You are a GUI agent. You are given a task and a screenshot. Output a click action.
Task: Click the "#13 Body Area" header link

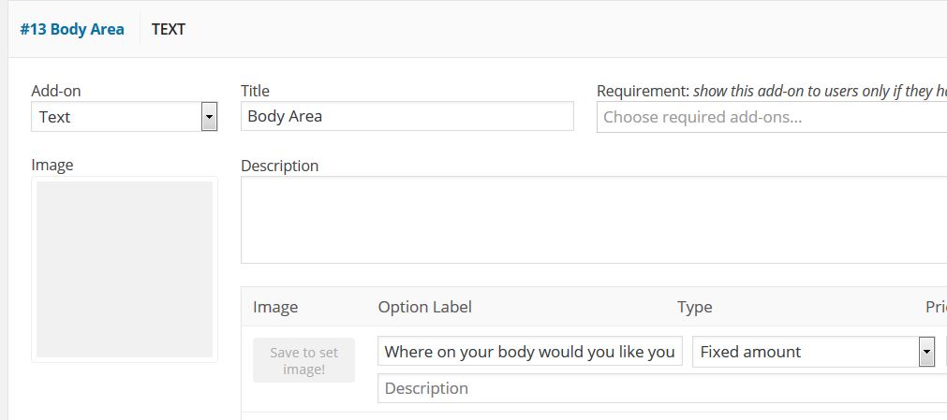[x=72, y=29]
